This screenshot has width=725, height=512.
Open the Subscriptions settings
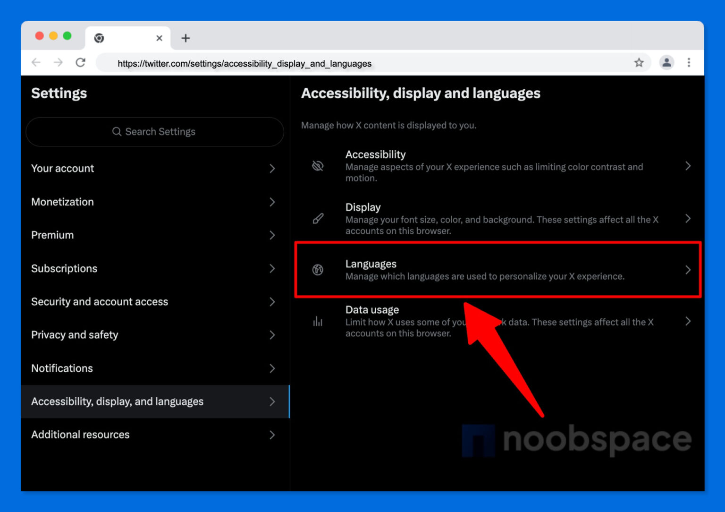click(x=64, y=268)
